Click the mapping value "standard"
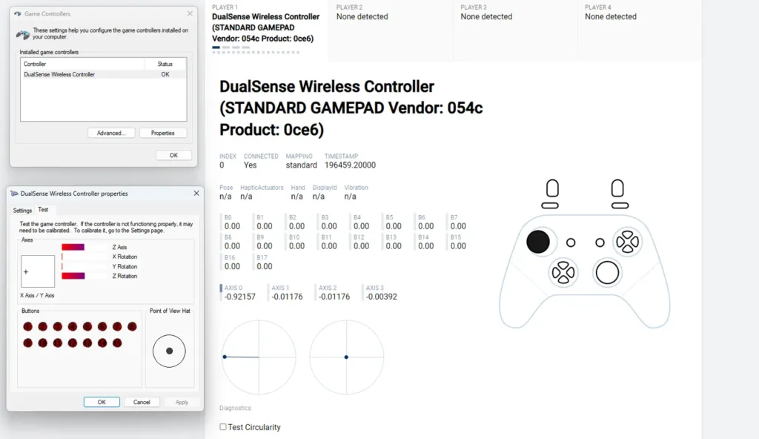This screenshot has width=759, height=439. point(301,165)
